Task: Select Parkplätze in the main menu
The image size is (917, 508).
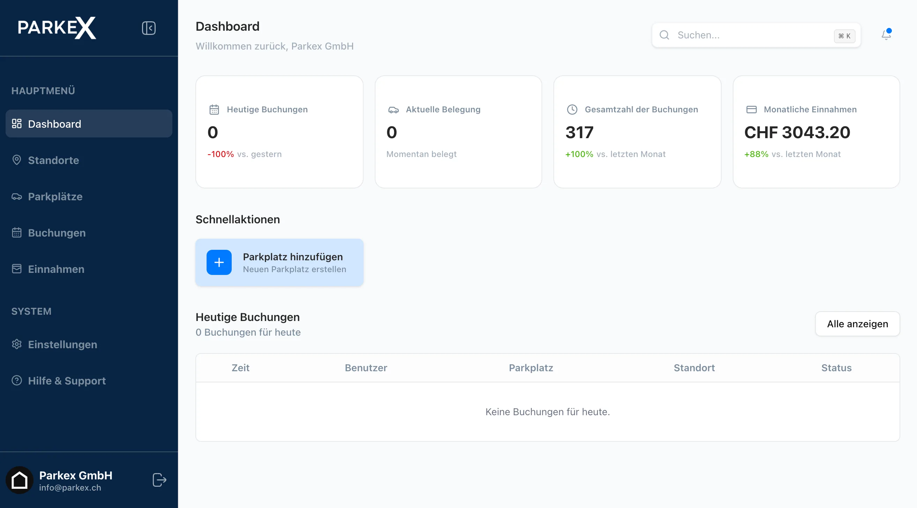Action: pos(55,196)
